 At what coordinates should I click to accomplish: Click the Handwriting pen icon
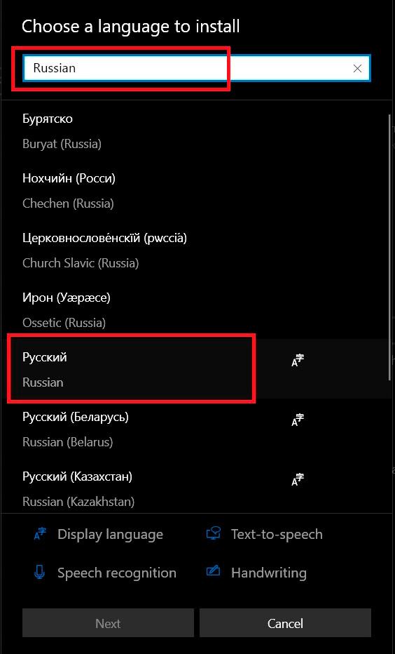213,571
